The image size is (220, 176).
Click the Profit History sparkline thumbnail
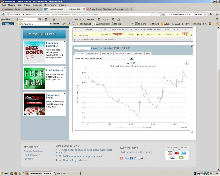click(x=118, y=34)
